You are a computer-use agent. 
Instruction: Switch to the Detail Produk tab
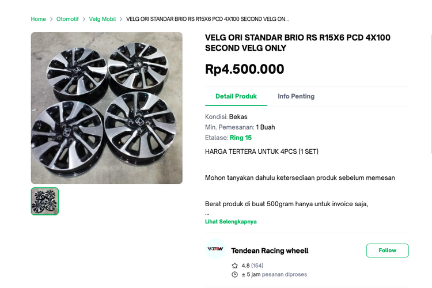[x=236, y=96]
